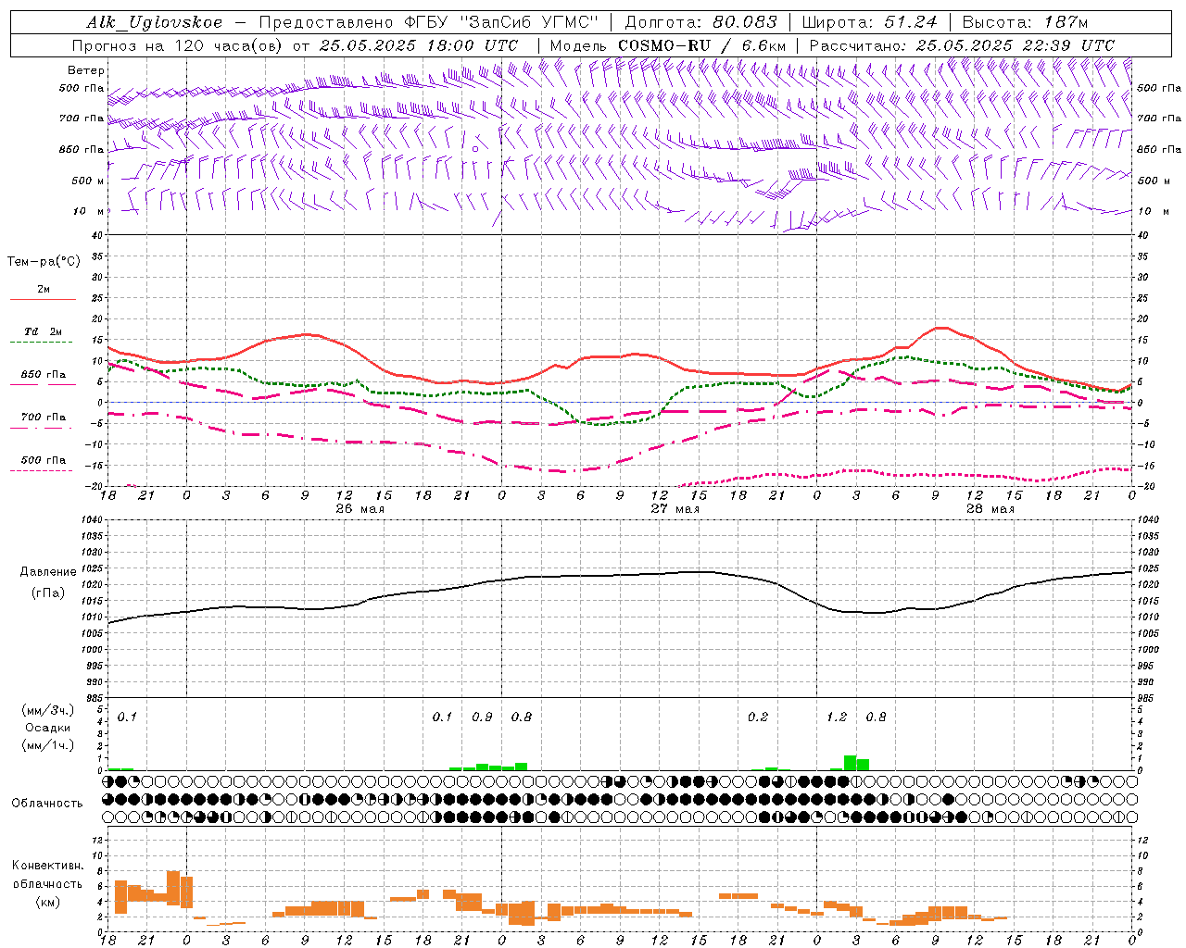
Task: Click the Конвективн. panel label
Action: (x=47, y=866)
